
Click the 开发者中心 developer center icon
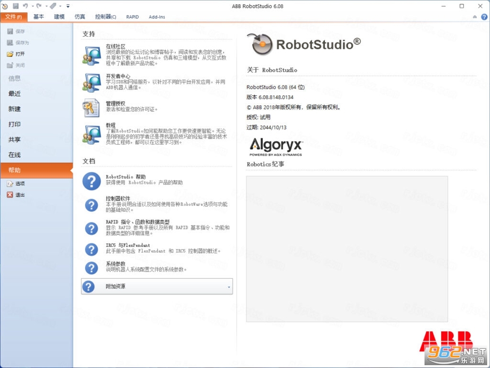pos(91,83)
